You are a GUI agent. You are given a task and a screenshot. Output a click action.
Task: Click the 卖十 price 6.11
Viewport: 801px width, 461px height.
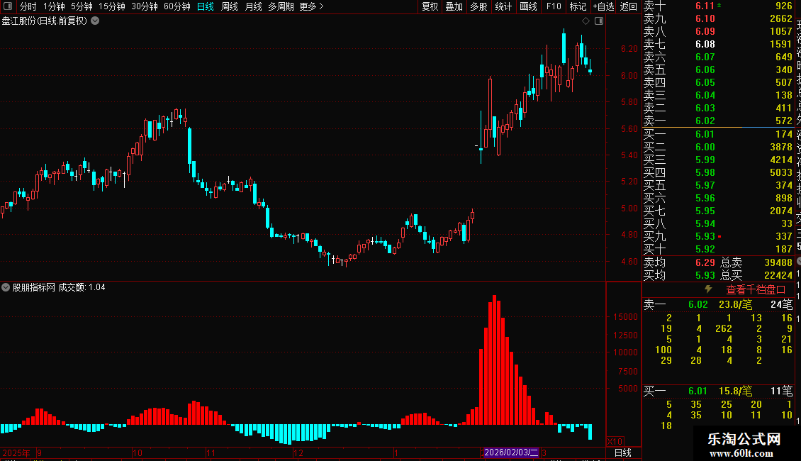[x=705, y=6]
